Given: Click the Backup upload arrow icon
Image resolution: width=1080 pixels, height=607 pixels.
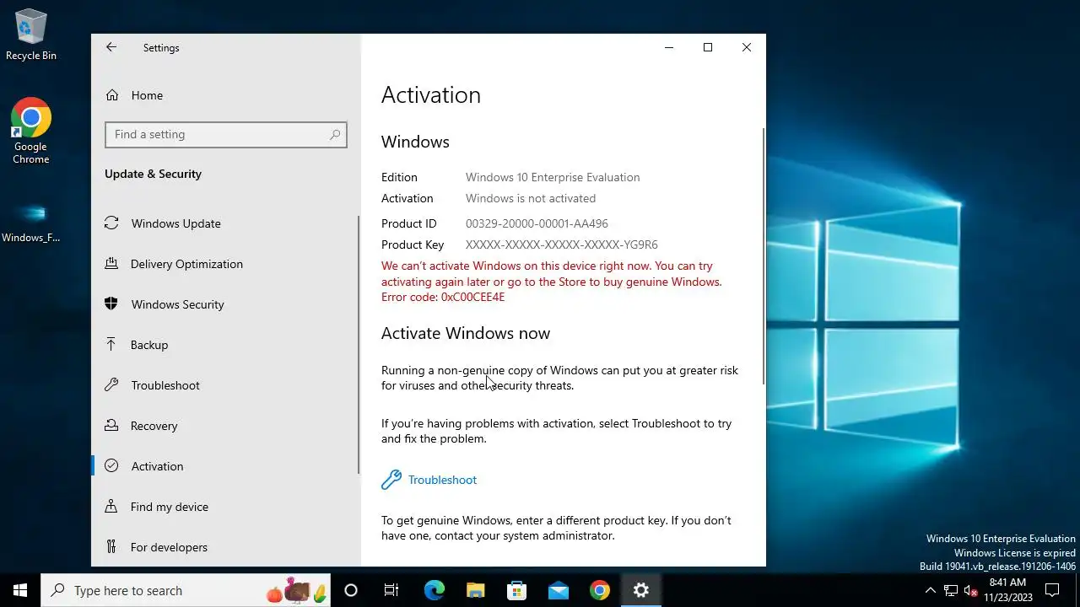Looking at the screenshot, I should (111, 345).
